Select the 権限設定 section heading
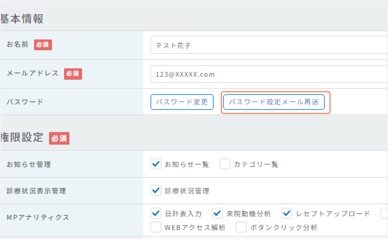Viewport: 388px width, 239px height. pyautogui.click(x=22, y=137)
